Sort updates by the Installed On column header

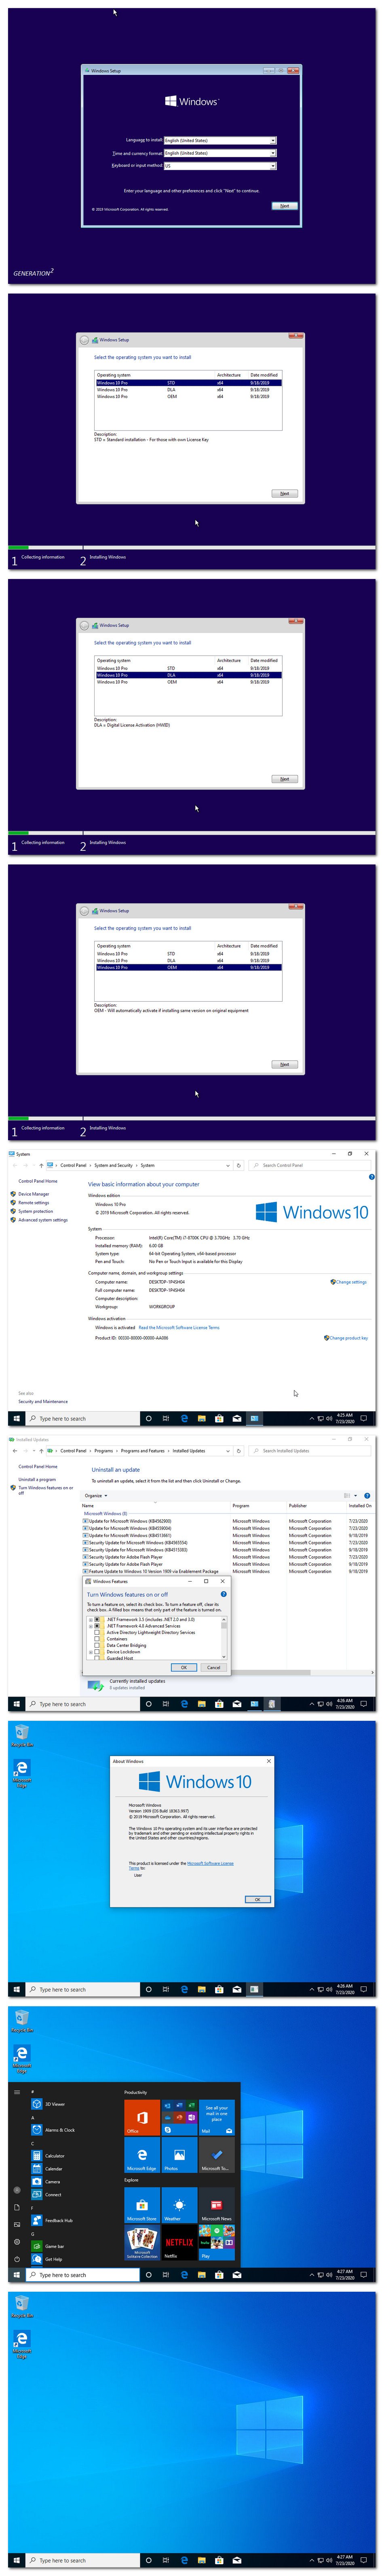point(360,1505)
